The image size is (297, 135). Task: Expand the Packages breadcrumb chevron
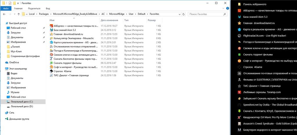(51, 14)
